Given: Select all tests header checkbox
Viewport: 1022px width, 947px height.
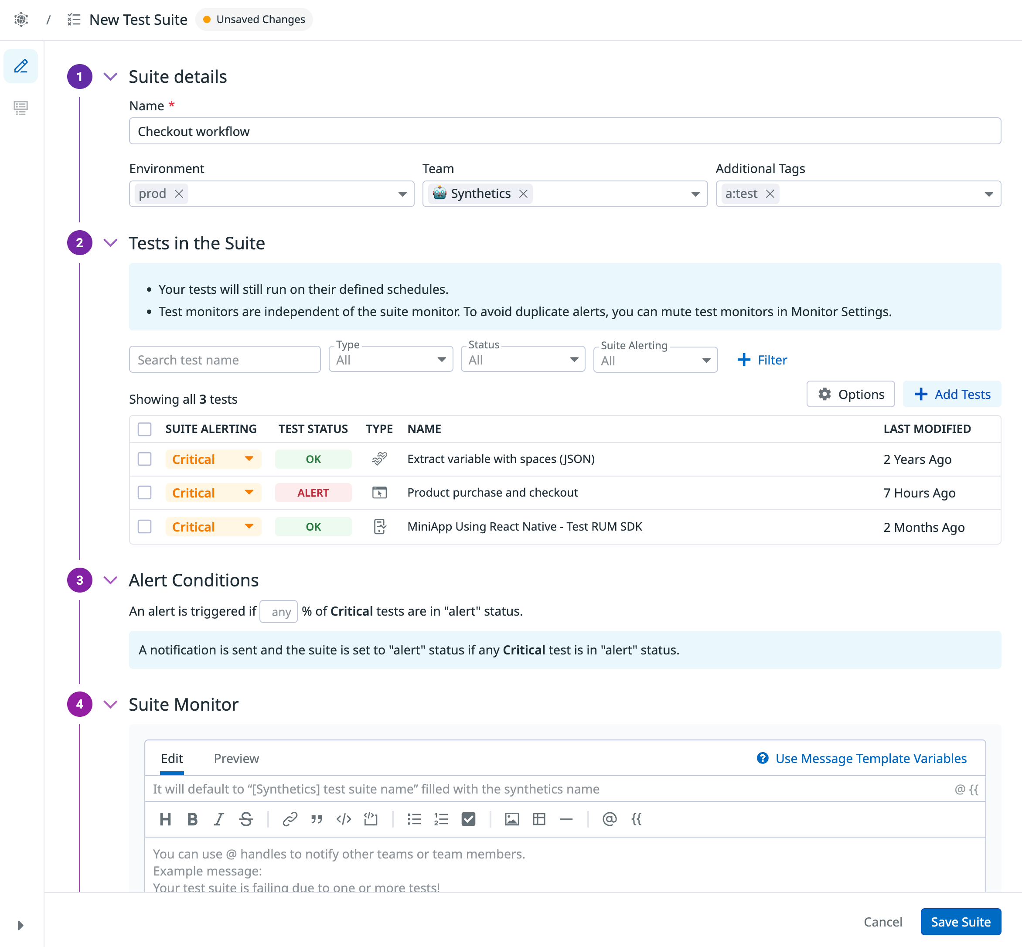Looking at the screenshot, I should click(144, 429).
